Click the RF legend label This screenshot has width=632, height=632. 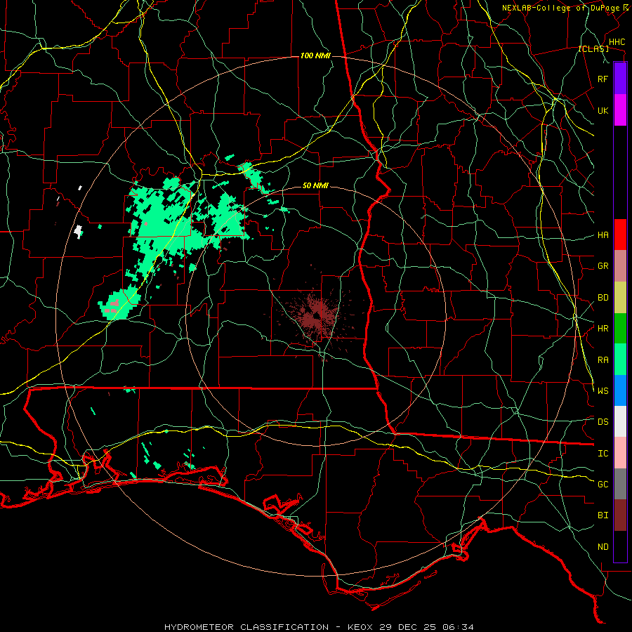(603, 79)
